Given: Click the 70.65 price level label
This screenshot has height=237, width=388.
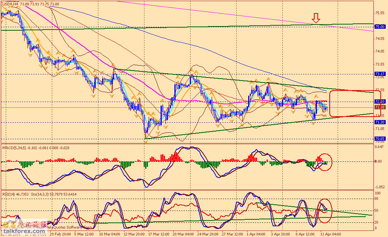Looking at the screenshot, I should pos(380,139).
